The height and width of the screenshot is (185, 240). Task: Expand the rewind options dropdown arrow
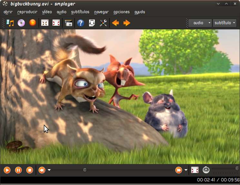pyautogui.click(x=49, y=170)
